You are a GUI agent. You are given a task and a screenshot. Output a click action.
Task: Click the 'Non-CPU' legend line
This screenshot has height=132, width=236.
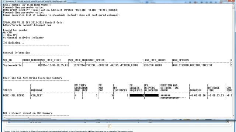(10, 35)
